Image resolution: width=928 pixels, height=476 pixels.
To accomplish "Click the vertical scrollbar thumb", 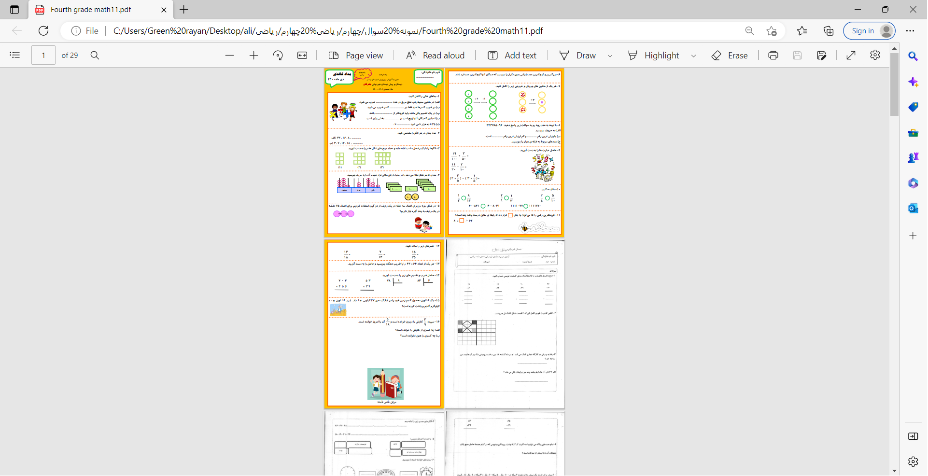I will pos(894,84).
